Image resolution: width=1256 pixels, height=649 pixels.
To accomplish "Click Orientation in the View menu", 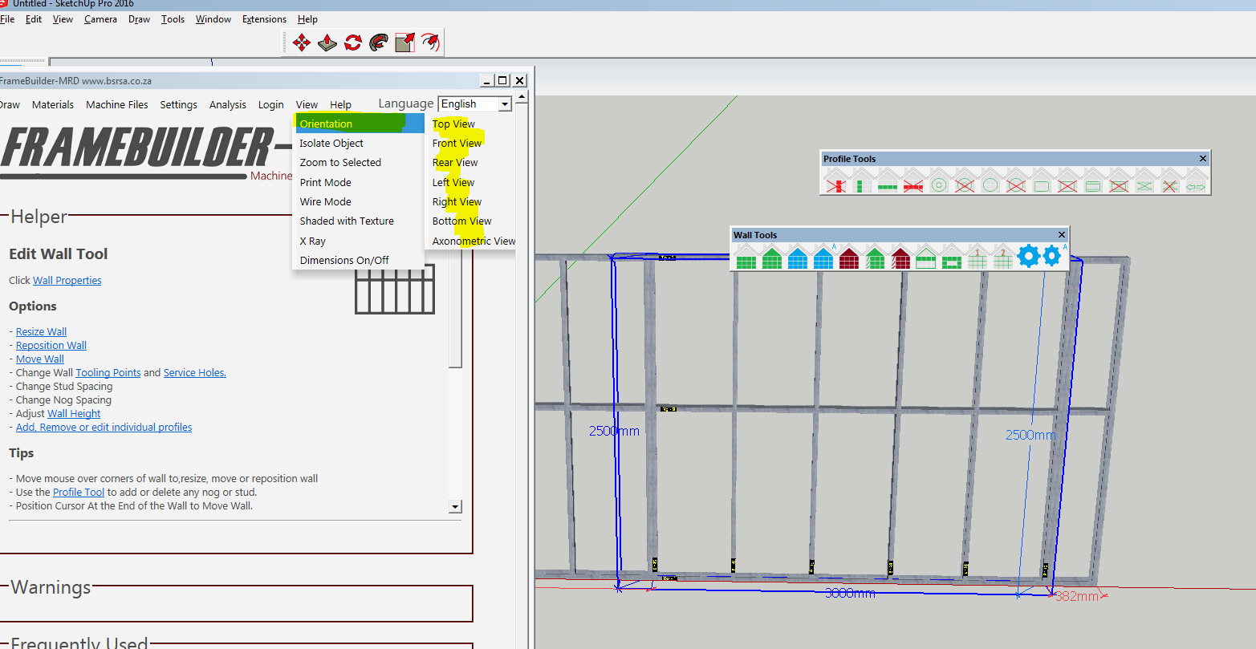I will click(x=360, y=124).
